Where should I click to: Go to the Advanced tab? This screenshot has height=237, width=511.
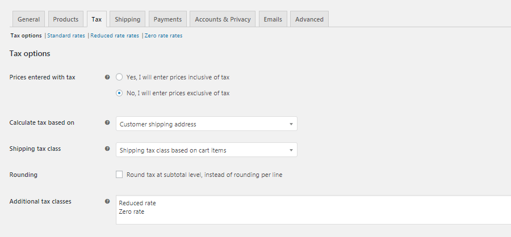pos(309,19)
